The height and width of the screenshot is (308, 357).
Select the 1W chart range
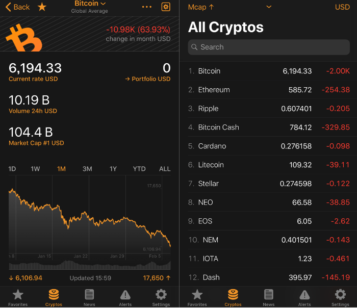(x=35, y=169)
